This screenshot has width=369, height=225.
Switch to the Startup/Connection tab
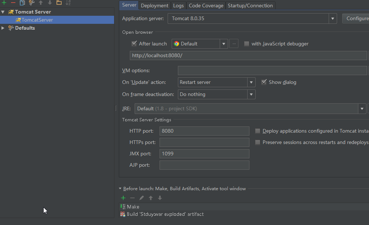click(250, 5)
